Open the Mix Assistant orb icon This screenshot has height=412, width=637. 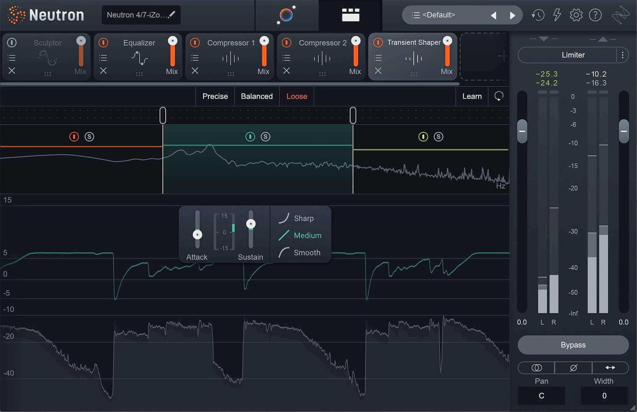(x=286, y=15)
